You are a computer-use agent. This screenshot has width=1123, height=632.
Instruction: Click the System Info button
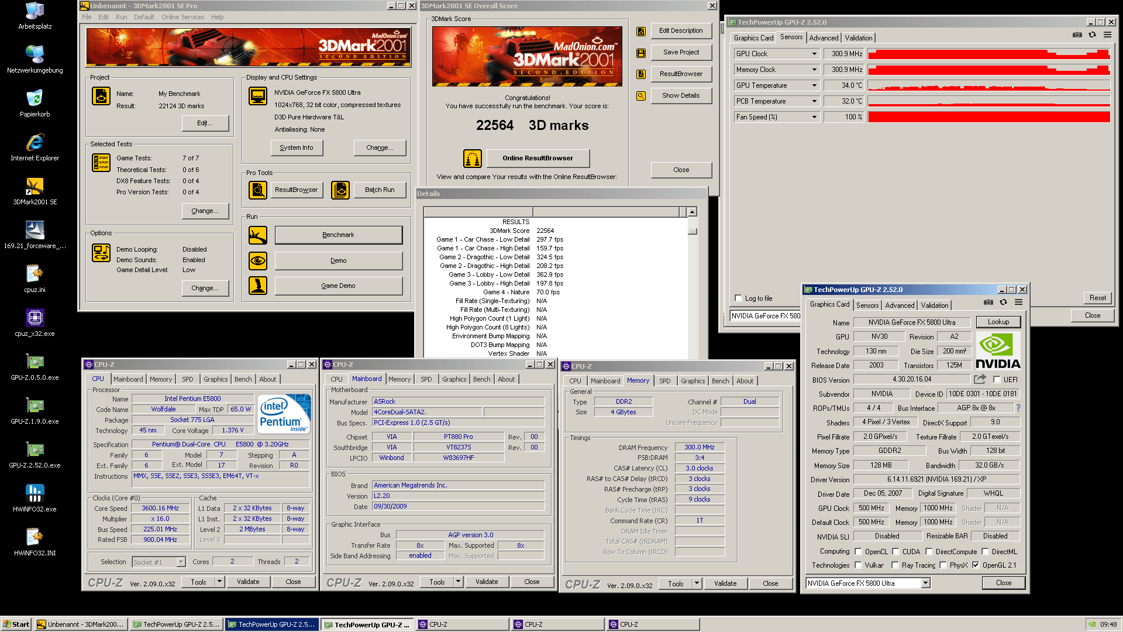coord(297,147)
